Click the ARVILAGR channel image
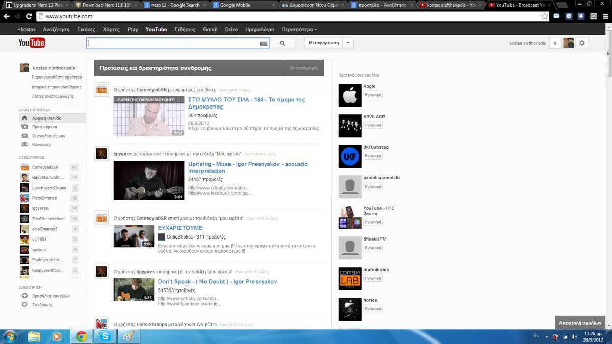612x344 pixels. coord(350,125)
